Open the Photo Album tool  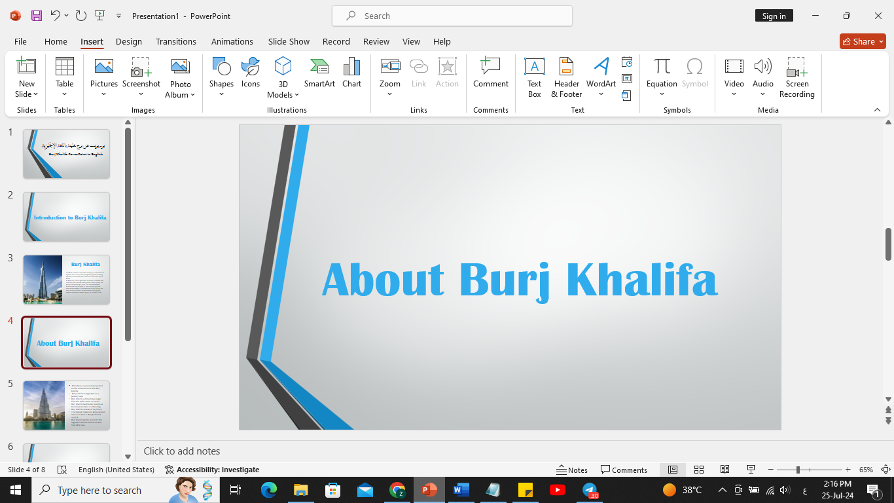(x=180, y=77)
